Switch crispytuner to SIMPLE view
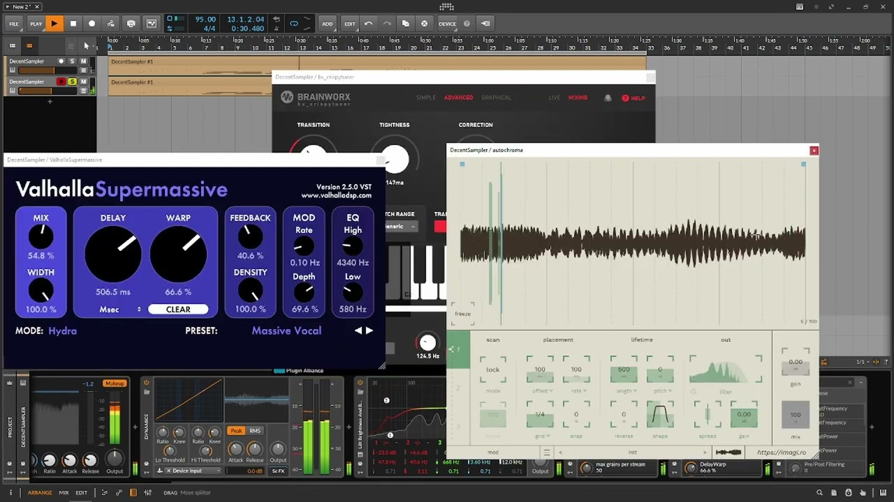The image size is (894, 502). coord(426,98)
